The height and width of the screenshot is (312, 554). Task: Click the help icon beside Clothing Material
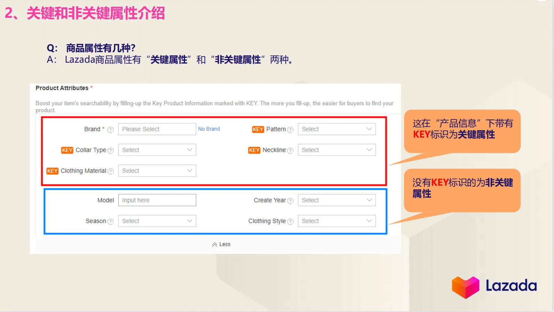click(110, 171)
